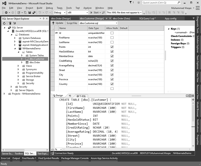
Task: Uncheck Allow Nulls for HasGoldStatus column
Action: pyautogui.click(x=112, y=51)
